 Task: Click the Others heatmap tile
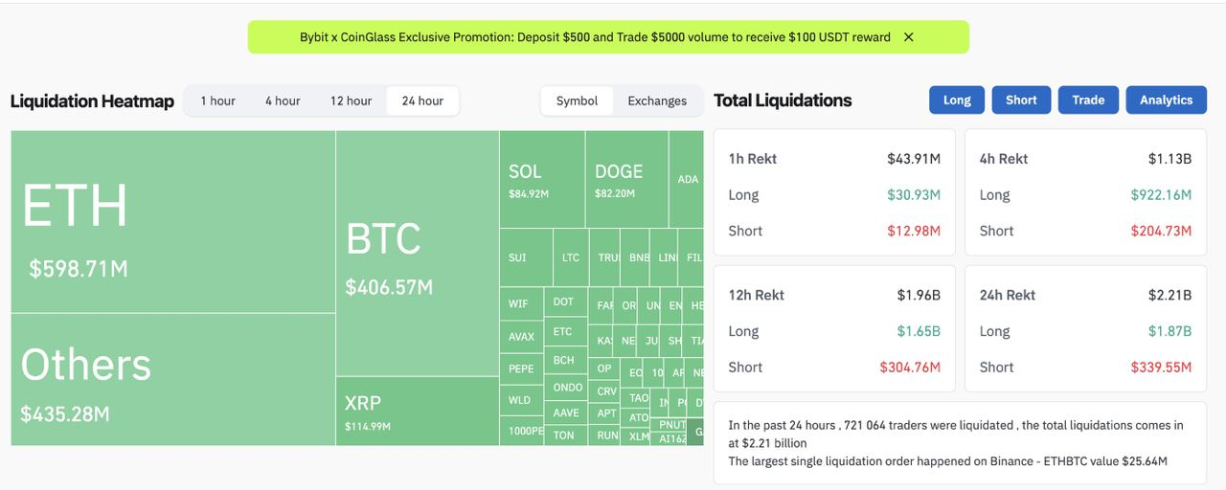[x=172, y=380]
